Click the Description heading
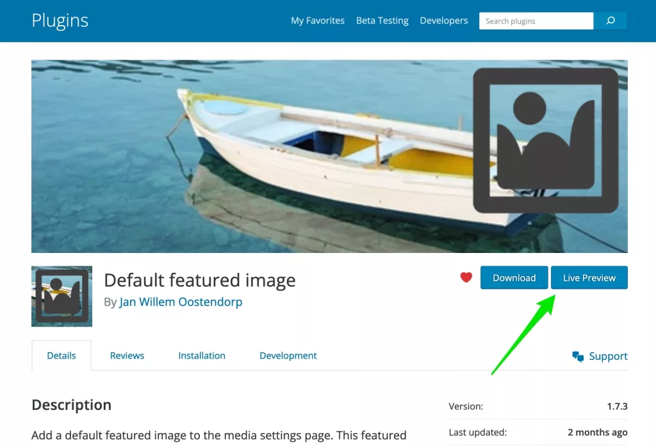This screenshot has width=656, height=447. 72,405
